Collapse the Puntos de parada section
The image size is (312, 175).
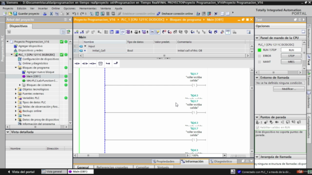point(257,117)
